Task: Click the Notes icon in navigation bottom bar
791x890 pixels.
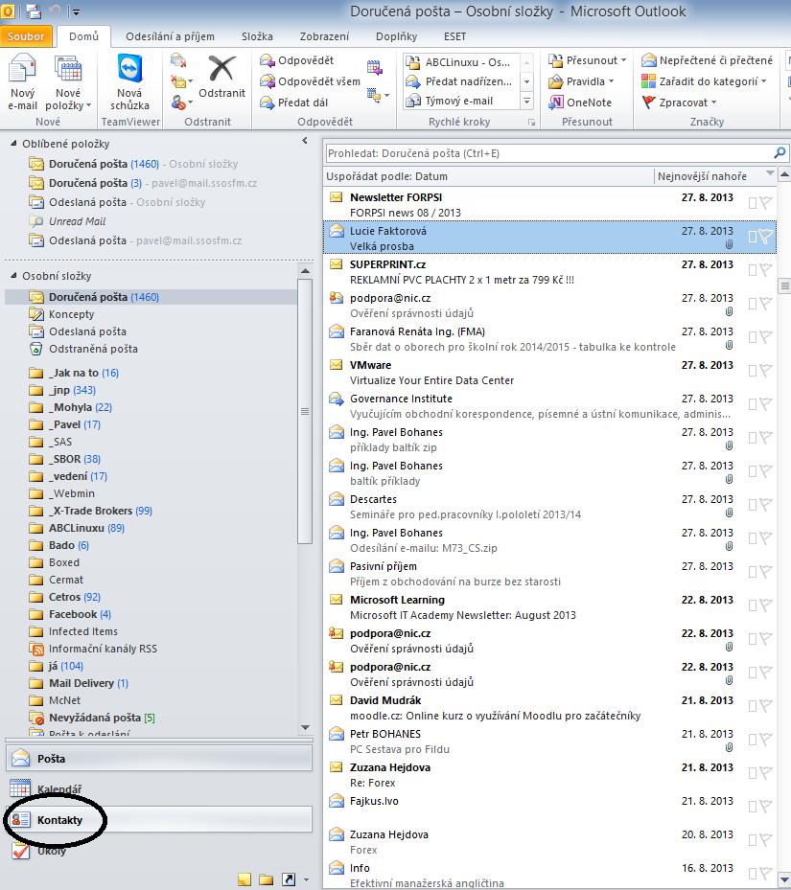Action: click(x=244, y=879)
